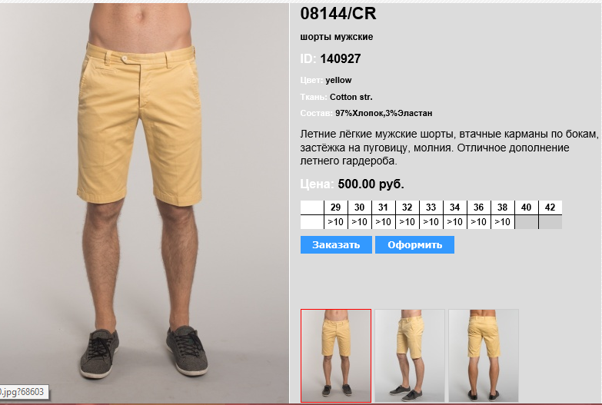Screen dimensions: 602x405
Task: Click the Оформить button
Action: click(414, 245)
